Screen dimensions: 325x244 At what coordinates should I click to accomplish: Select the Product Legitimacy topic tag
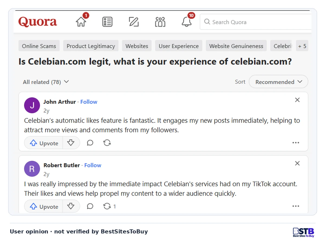tap(91, 46)
